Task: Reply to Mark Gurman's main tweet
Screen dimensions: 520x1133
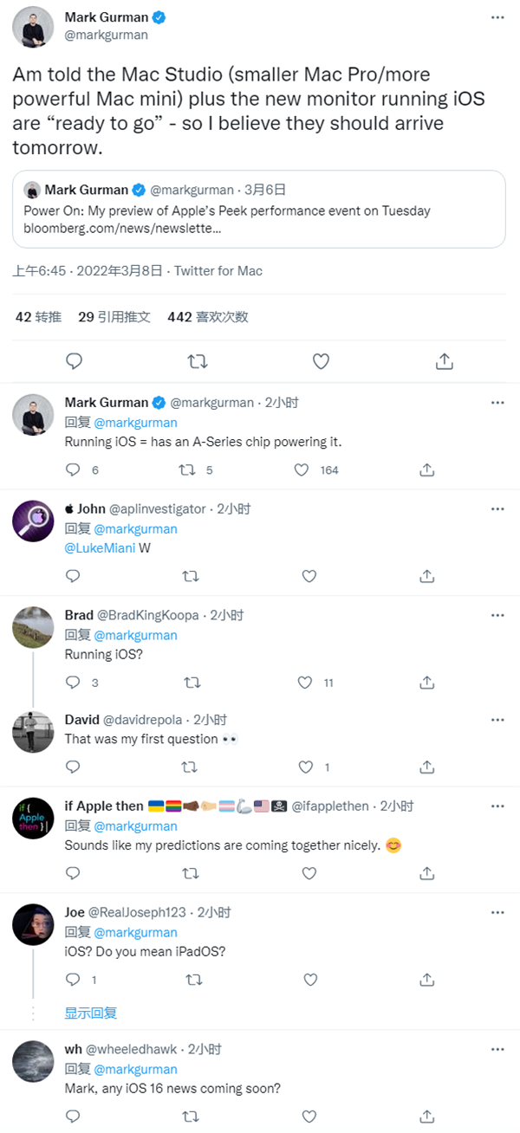Action: (75, 361)
